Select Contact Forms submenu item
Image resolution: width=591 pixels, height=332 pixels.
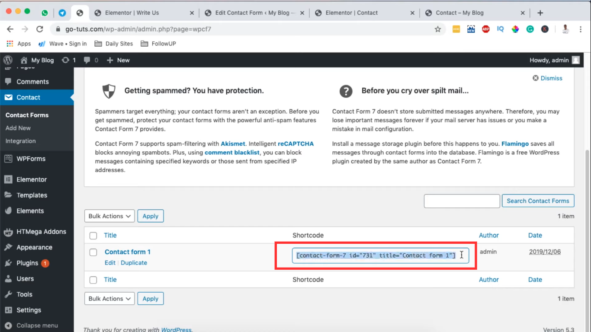click(x=27, y=115)
